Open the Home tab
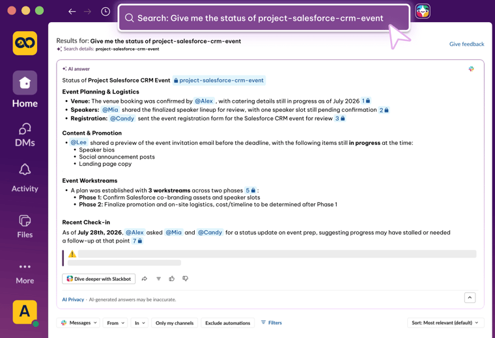The image size is (495, 338). 25,90
